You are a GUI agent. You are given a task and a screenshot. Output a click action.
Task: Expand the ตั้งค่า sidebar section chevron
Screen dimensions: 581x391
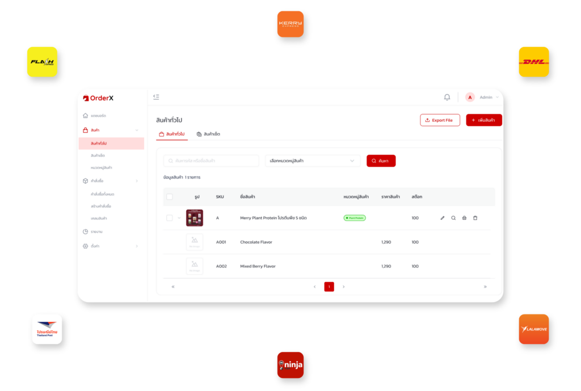point(137,246)
